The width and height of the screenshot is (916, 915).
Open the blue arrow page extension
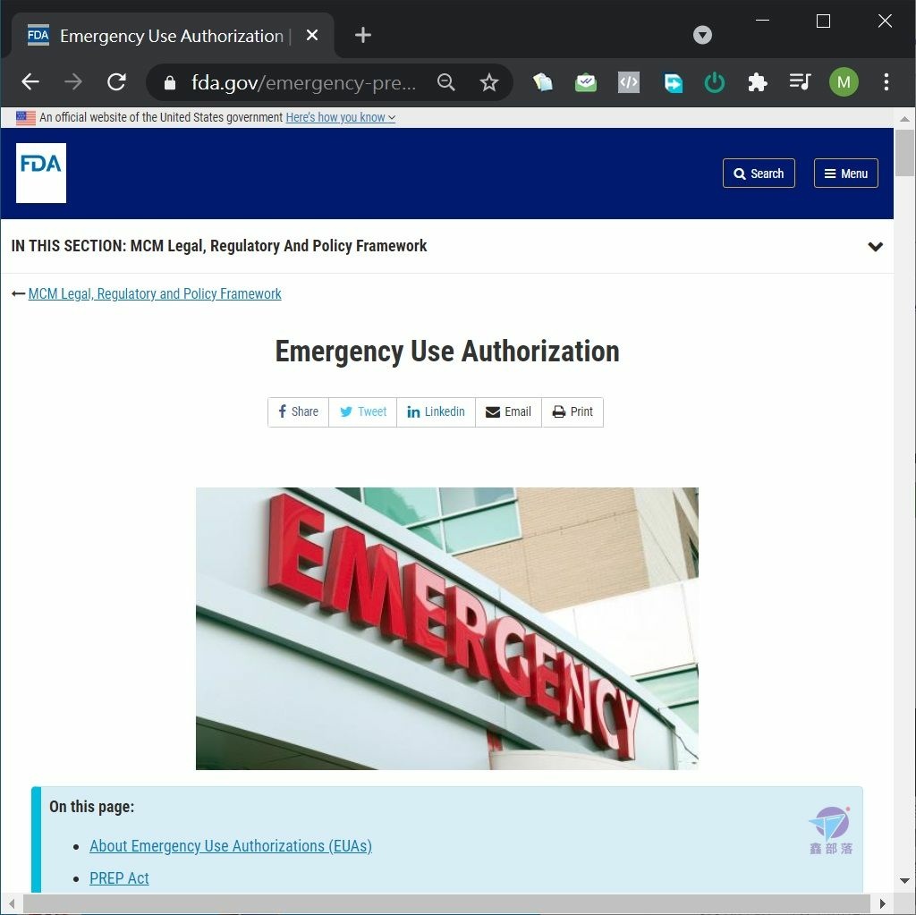673,82
